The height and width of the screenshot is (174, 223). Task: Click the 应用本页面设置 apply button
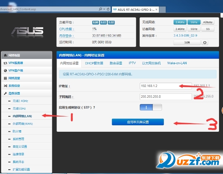coord(138,122)
